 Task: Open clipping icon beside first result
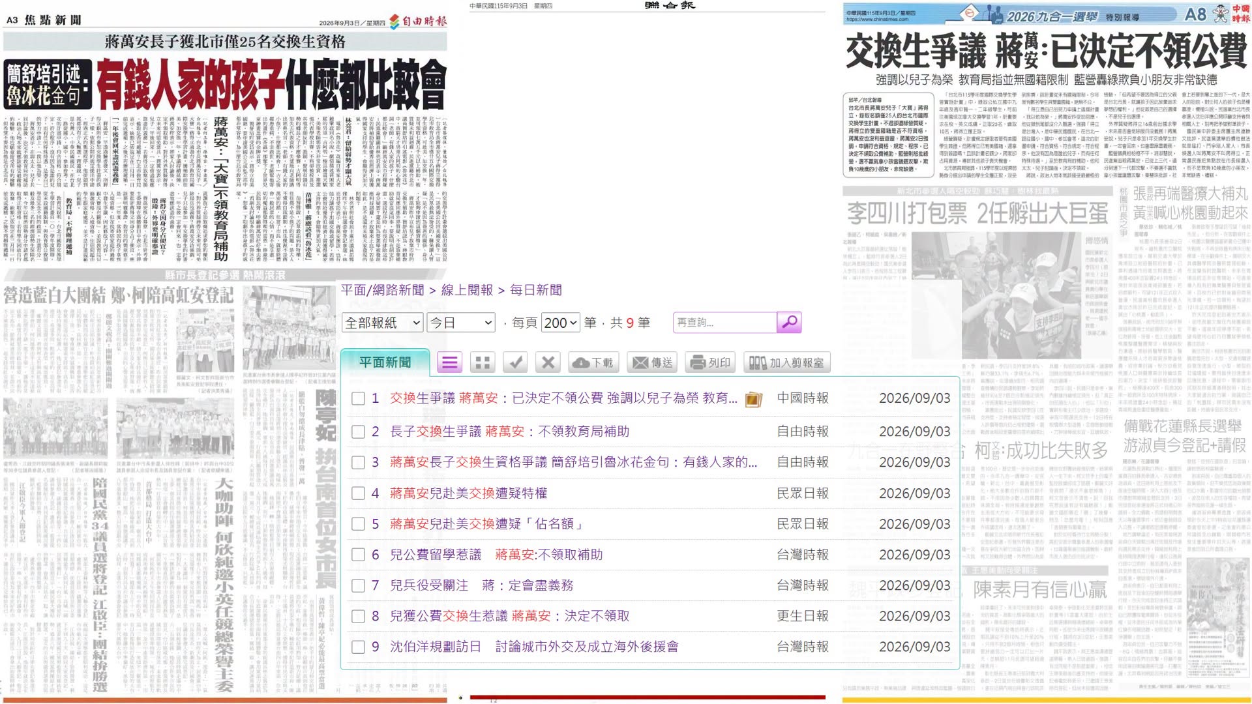tap(753, 399)
